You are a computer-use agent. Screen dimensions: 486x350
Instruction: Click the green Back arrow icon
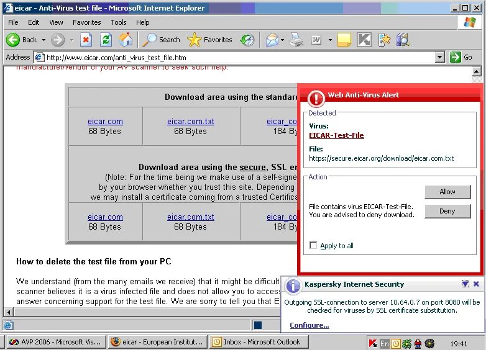(12, 40)
